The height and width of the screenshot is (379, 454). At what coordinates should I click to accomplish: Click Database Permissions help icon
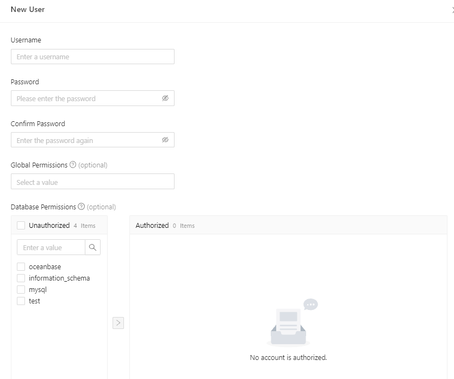pos(81,207)
